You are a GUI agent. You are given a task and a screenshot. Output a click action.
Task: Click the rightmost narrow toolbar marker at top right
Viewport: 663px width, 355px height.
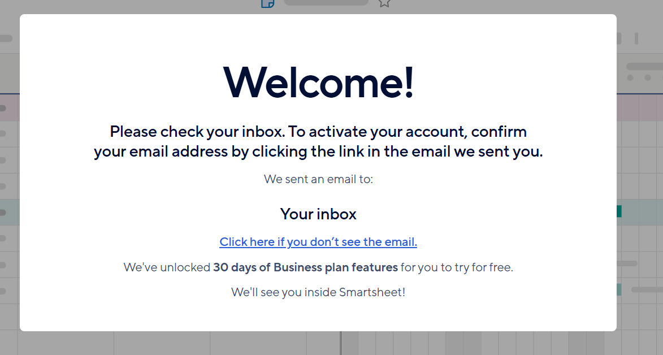coord(636,38)
